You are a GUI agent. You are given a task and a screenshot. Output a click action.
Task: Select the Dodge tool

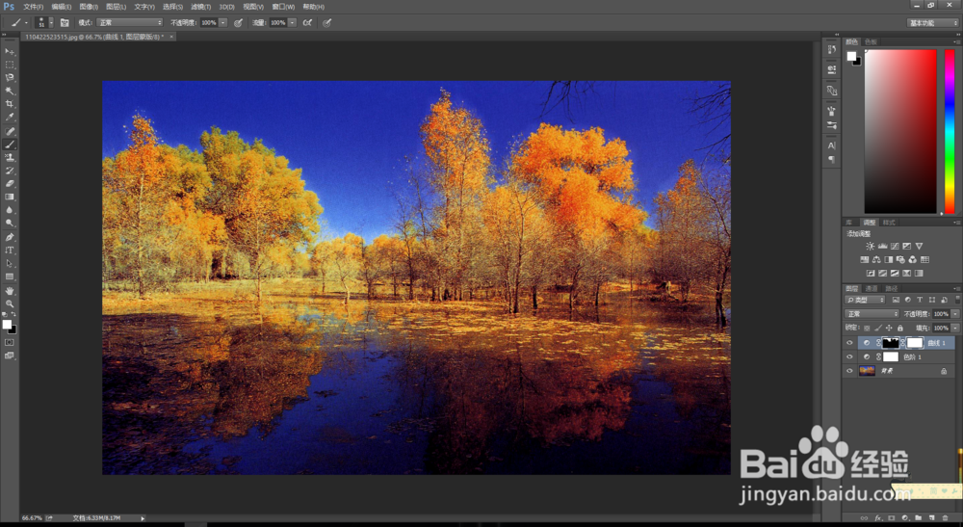point(10,223)
